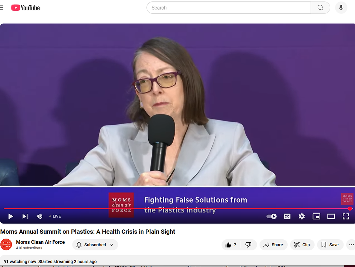Toggle the autoplay switch
This screenshot has width=355, height=267.
click(x=271, y=216)
